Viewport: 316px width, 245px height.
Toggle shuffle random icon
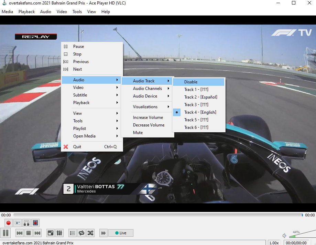90,233
